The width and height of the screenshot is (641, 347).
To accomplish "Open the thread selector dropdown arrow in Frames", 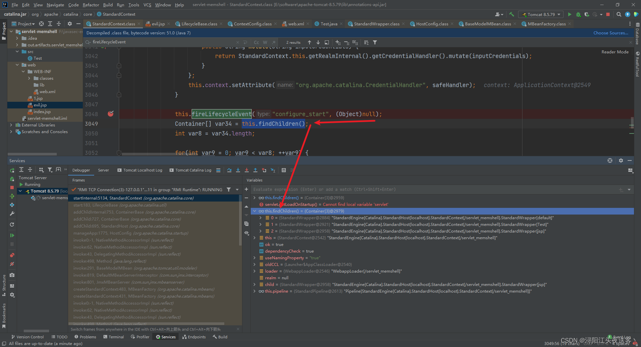I will click(x=237, y=190).
